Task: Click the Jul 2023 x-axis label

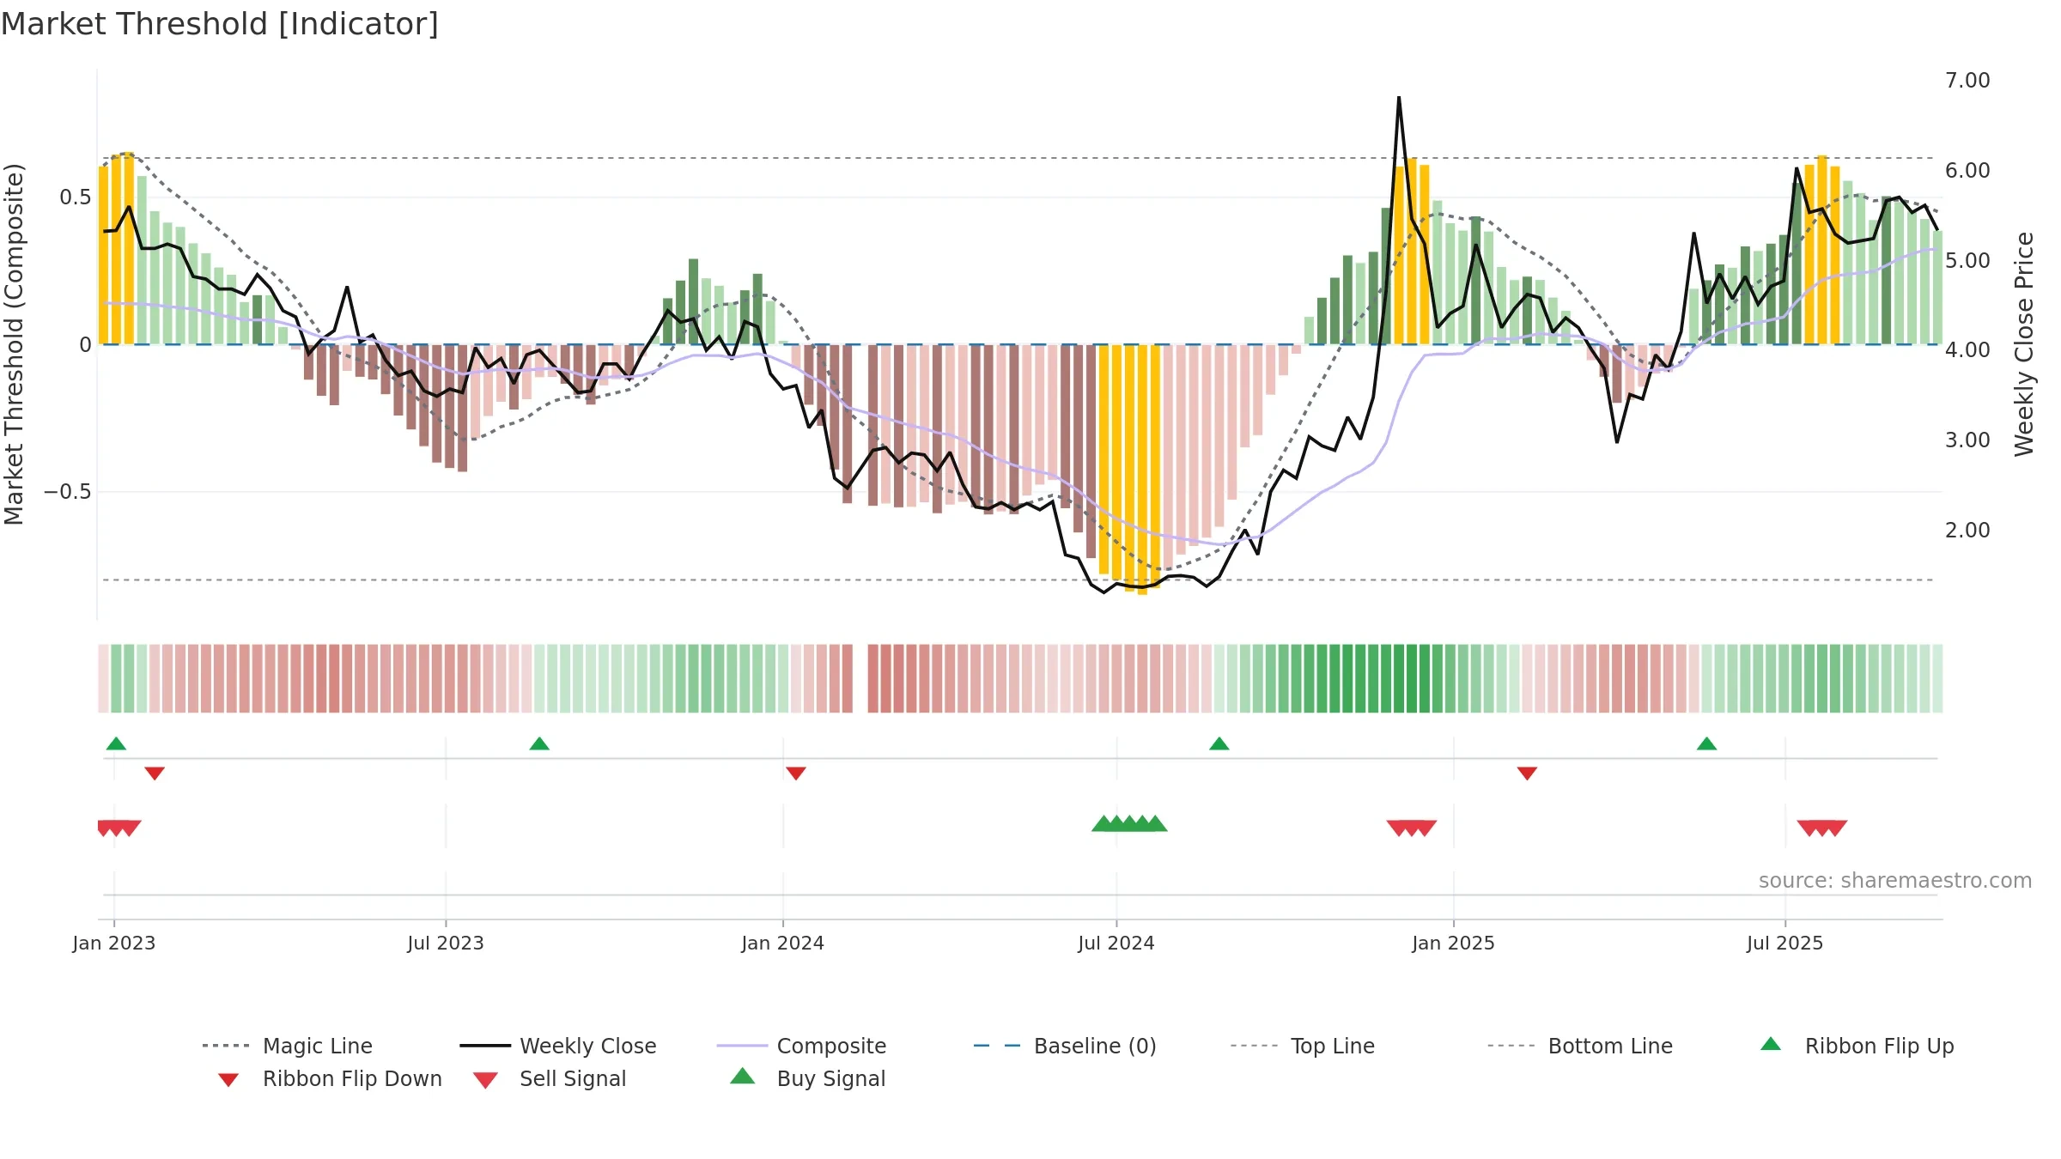Action: click(446, 944)
